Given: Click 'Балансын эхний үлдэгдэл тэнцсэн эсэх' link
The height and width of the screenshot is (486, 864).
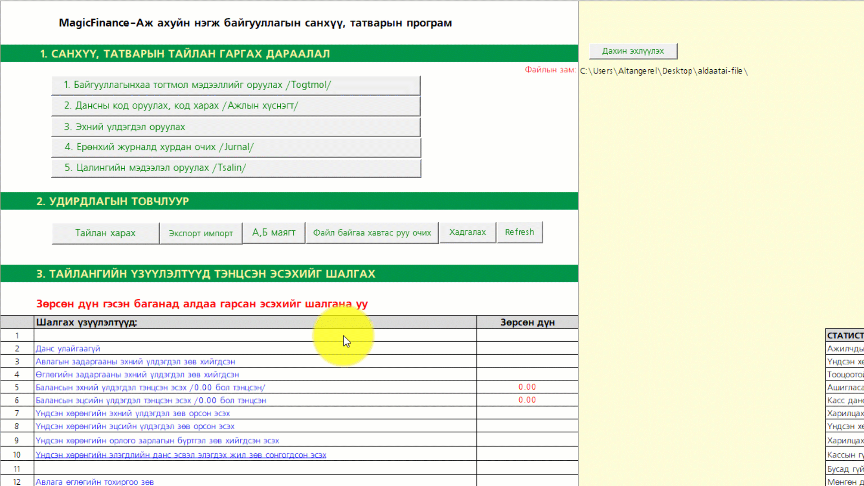Looking at the screenshot, I should pyautogui.click(x=150, y=387).
